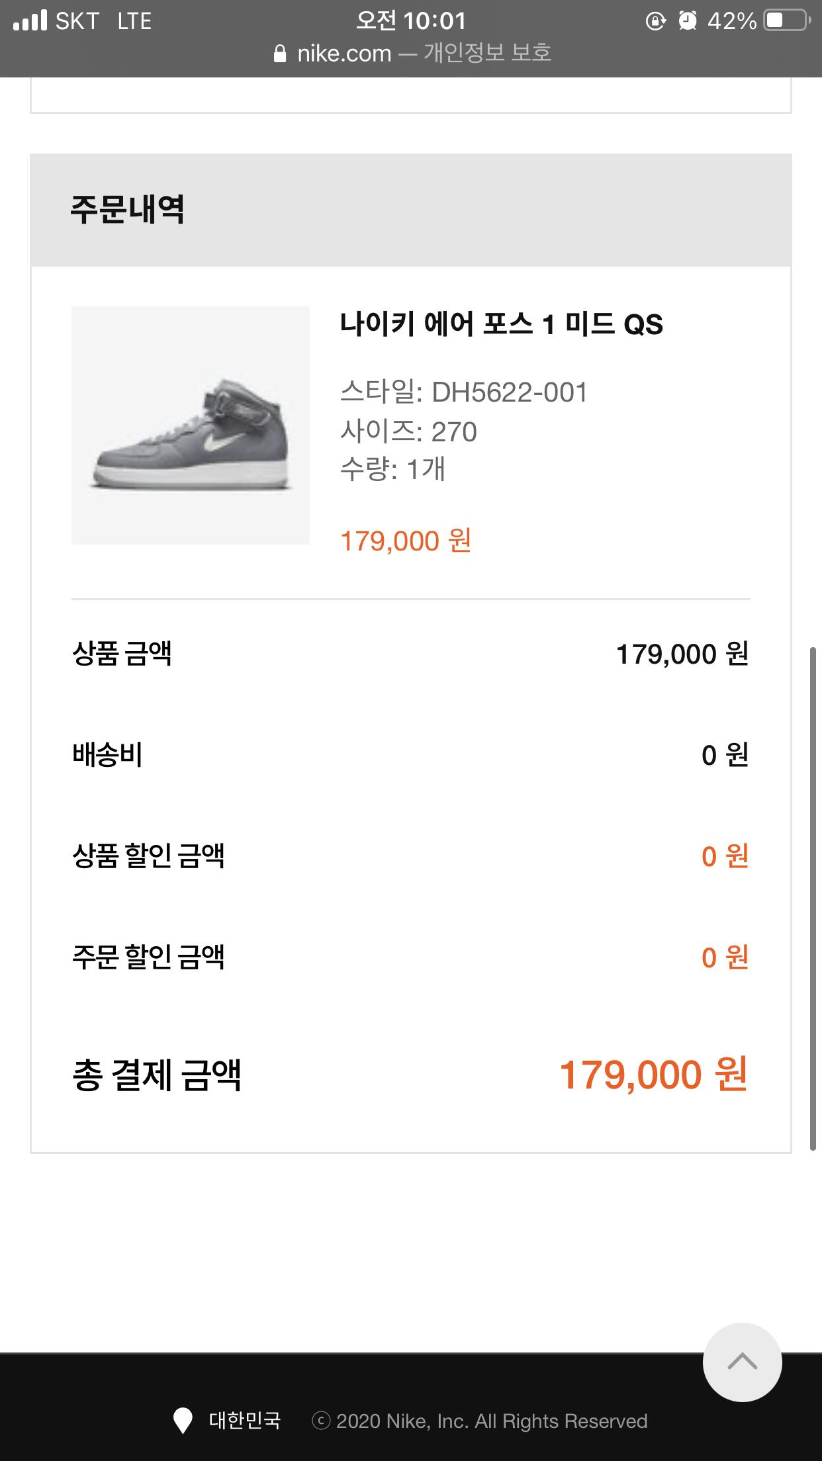Tap the padlock icon beside nike.com
822x1461 pixels.
coord(280,54)
